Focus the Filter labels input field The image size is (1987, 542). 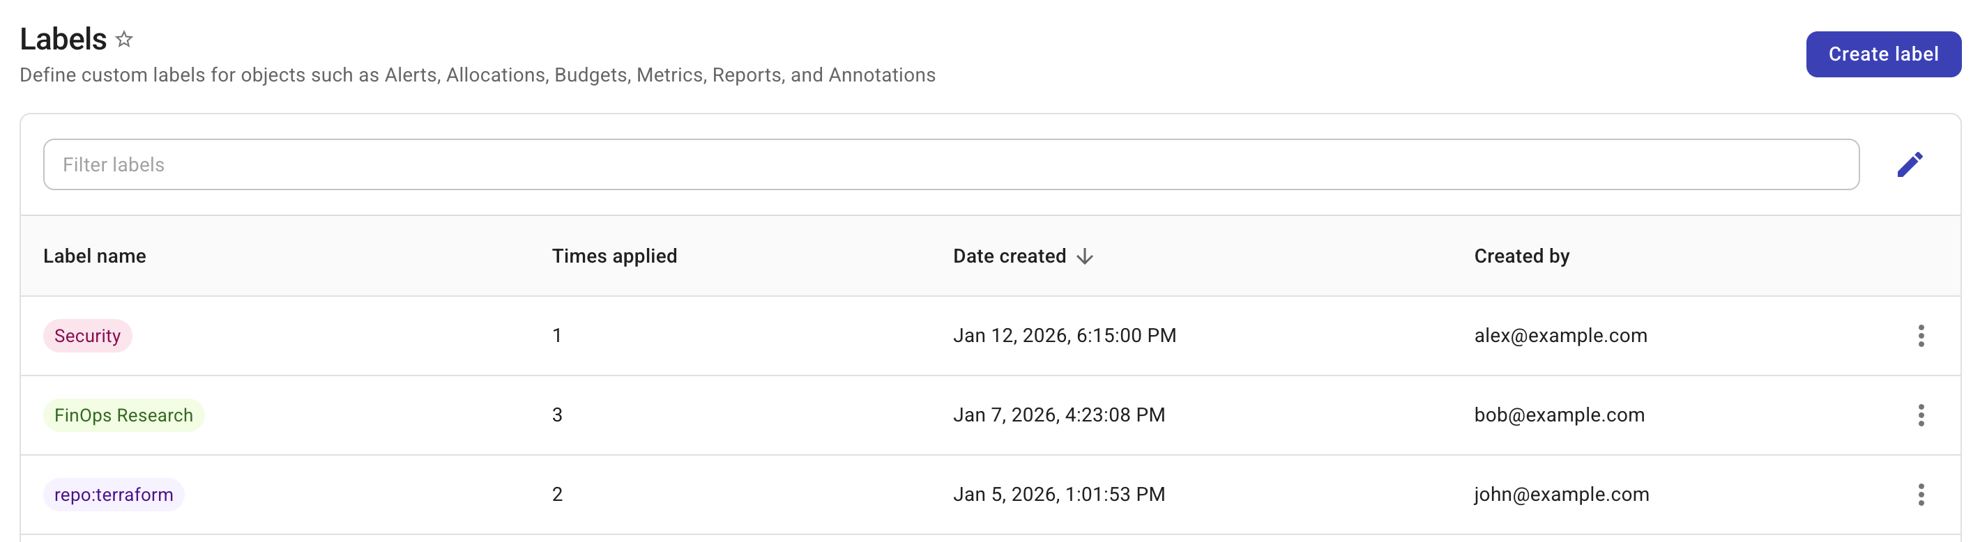click(950, 164)
